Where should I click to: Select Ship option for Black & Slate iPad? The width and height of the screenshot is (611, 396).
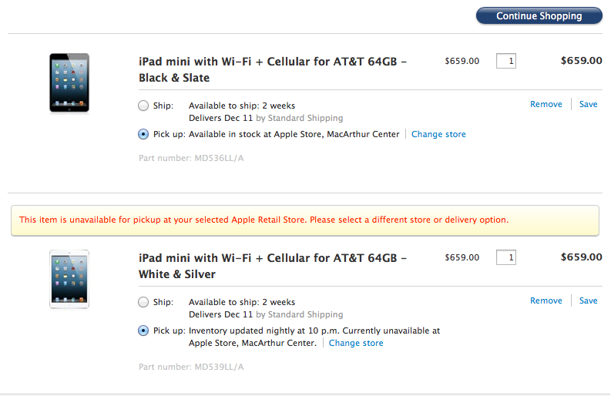pos(143,106)
